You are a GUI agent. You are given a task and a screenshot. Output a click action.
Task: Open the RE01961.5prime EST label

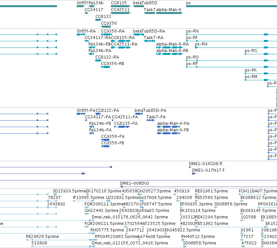tap(211, 191)
